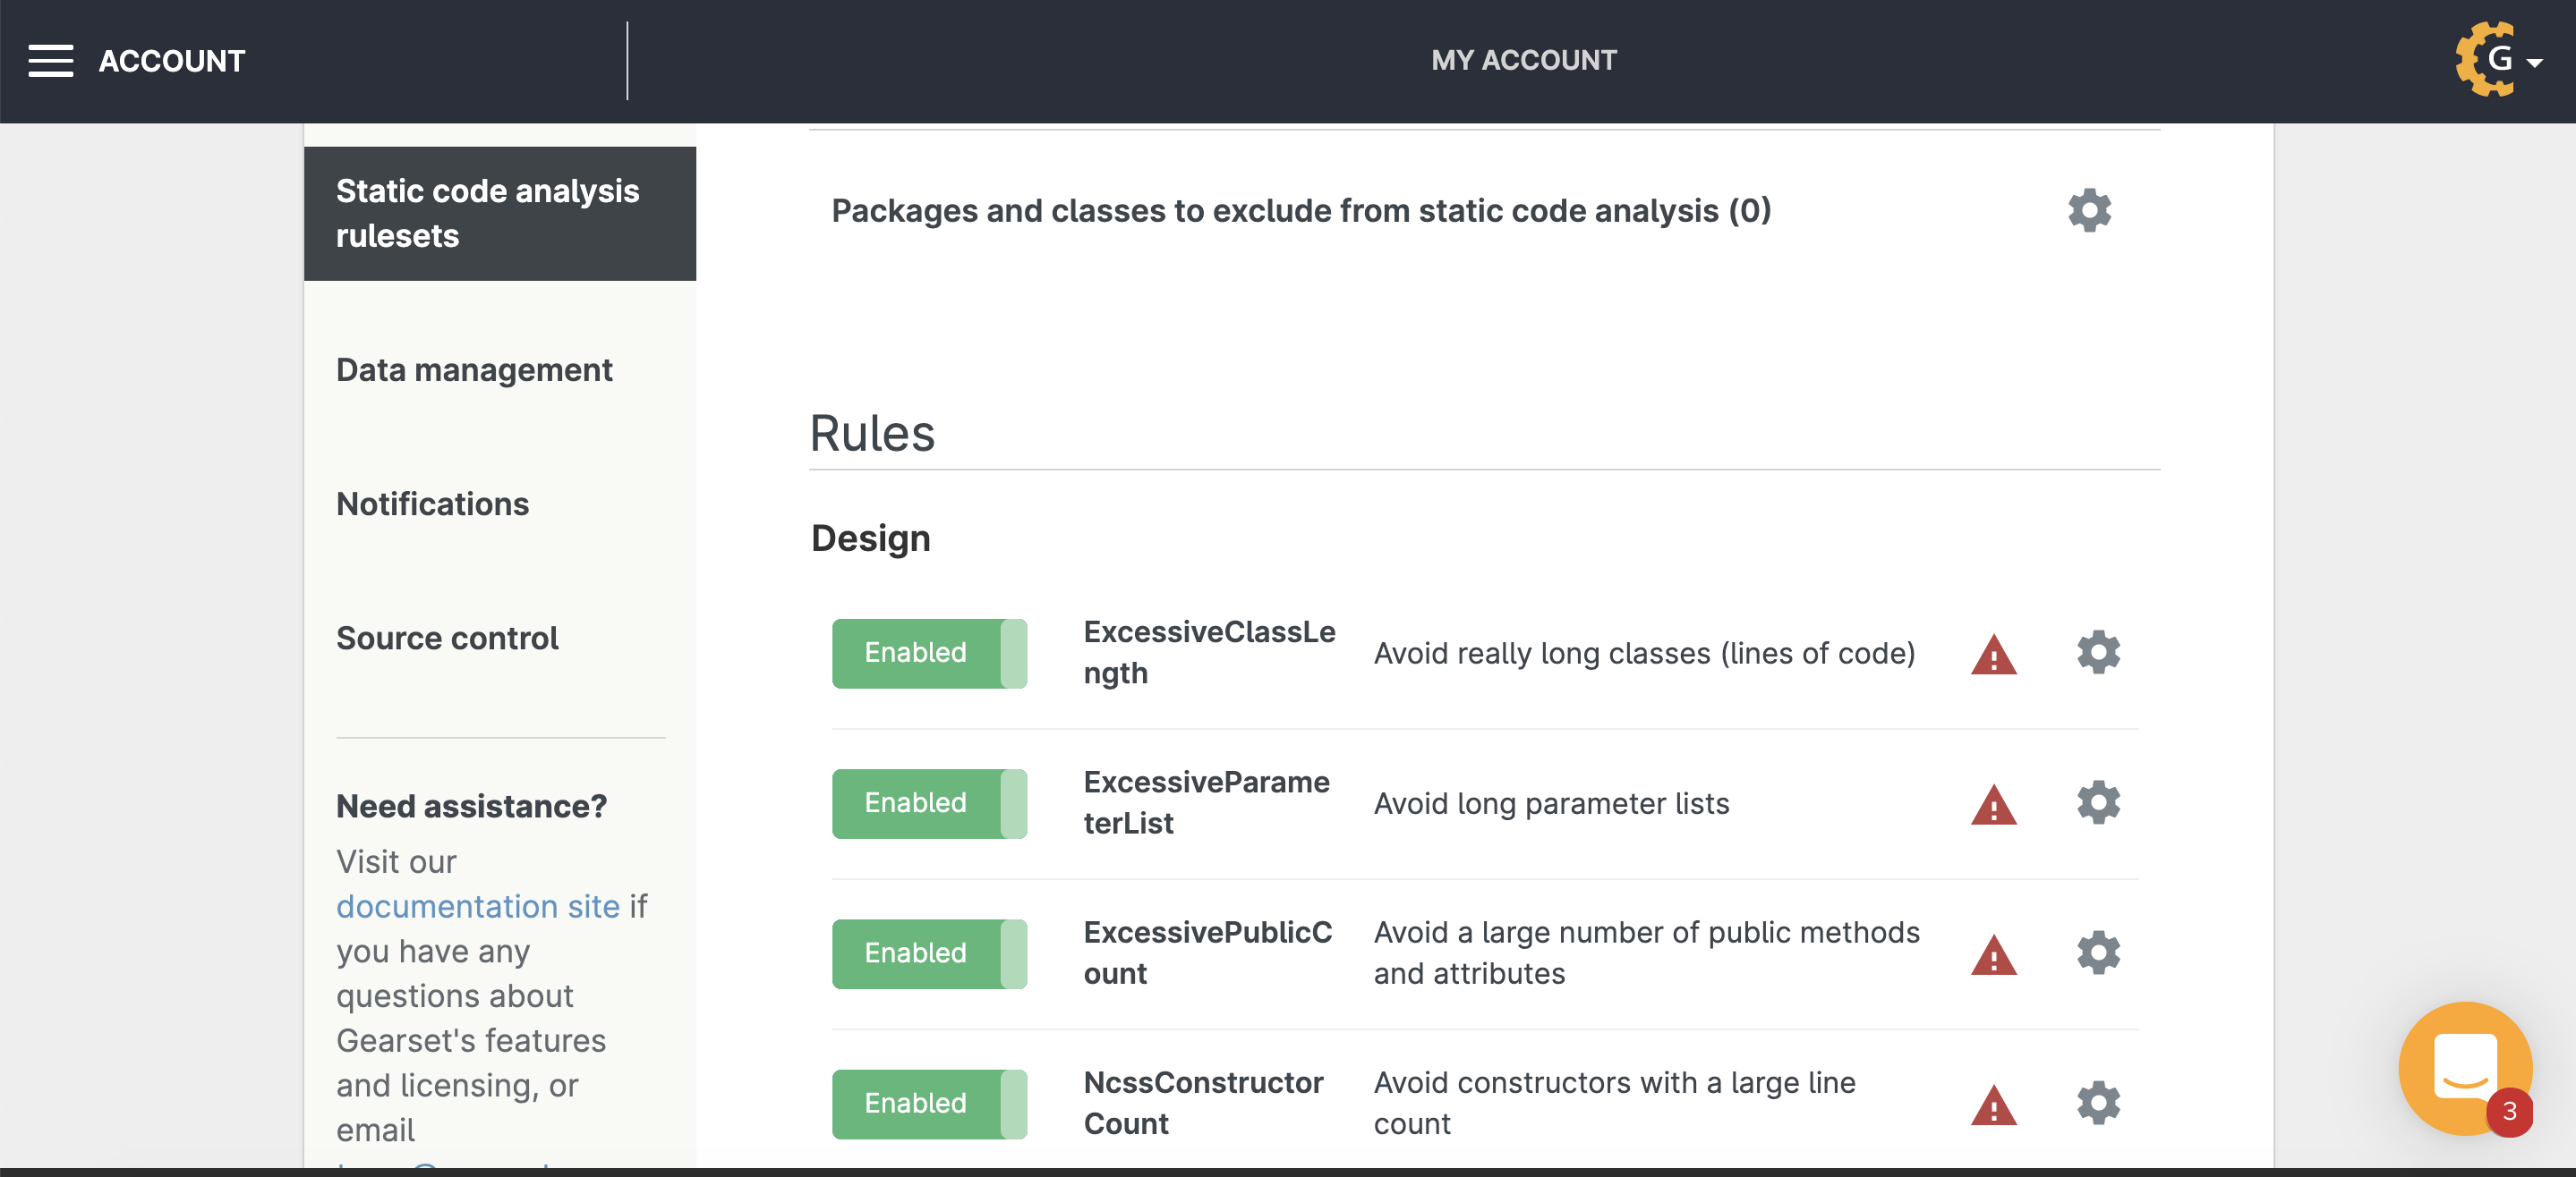This screenshot has width=2576, height=1177.
Task: Click the warning triangle for ExcessiveClassLength
Action: 1993,656
